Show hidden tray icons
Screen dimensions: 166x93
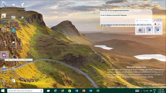[x=141, y=91]
